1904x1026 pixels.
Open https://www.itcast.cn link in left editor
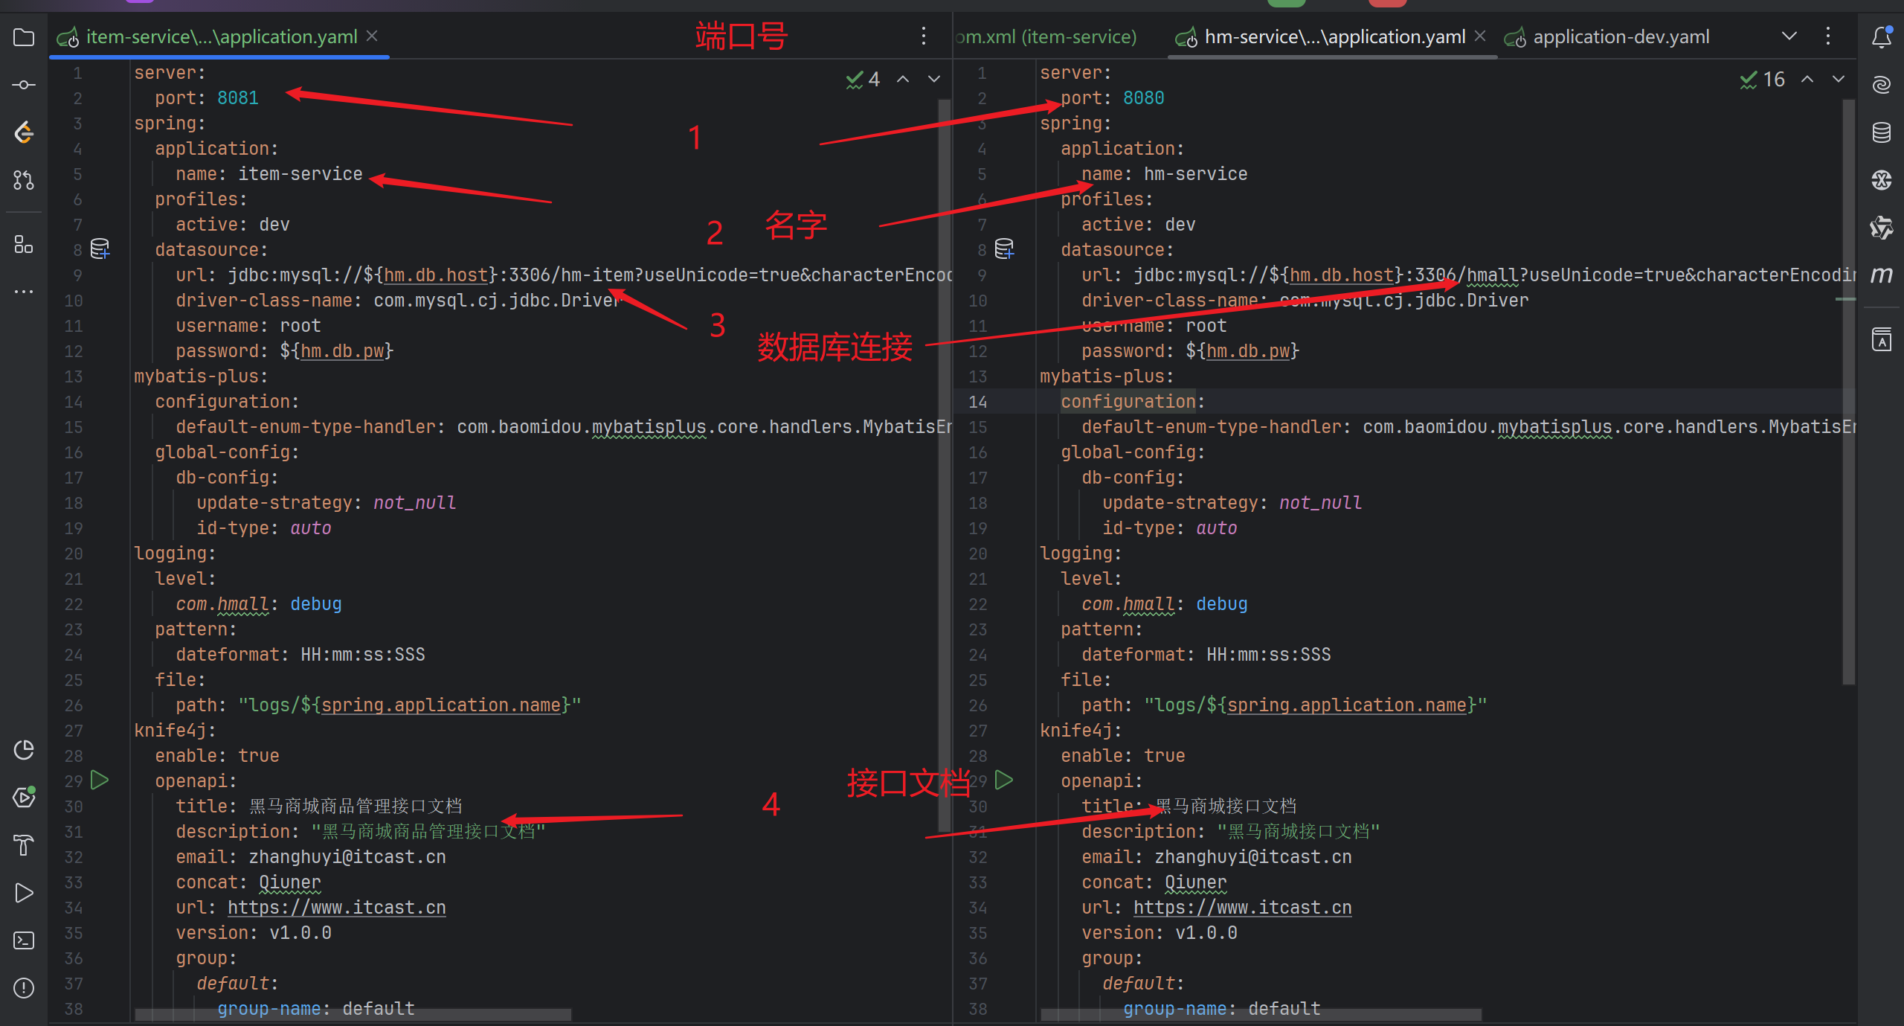coord(336,908)
